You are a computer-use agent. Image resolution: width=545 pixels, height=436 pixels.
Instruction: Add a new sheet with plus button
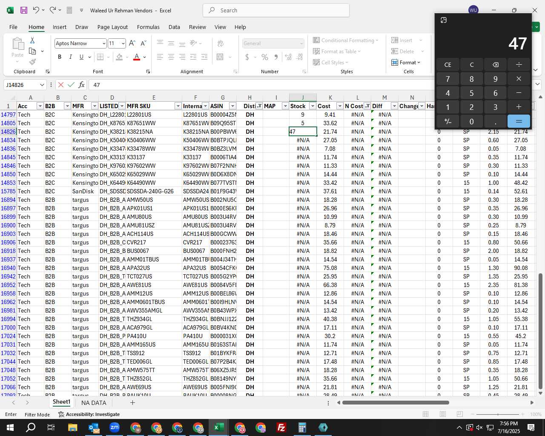coord(132,402)
